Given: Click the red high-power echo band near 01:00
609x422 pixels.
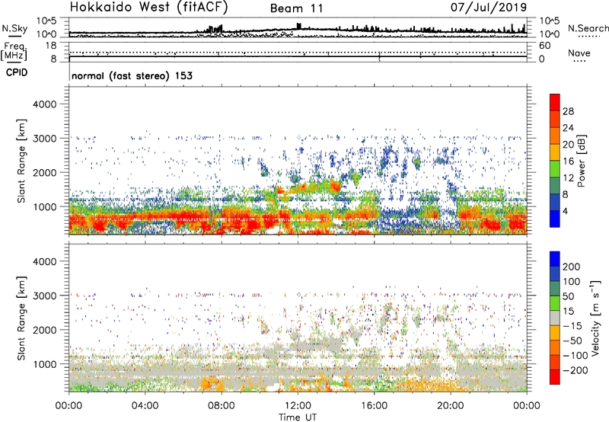Looking at the screenshot, I should click(97, 223).
